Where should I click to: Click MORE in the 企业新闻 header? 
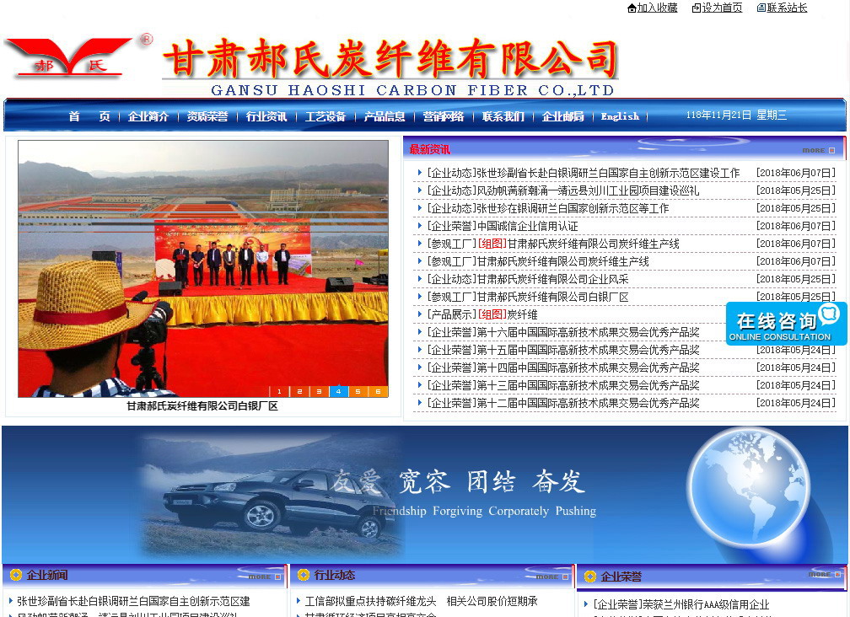click(265, 577)
